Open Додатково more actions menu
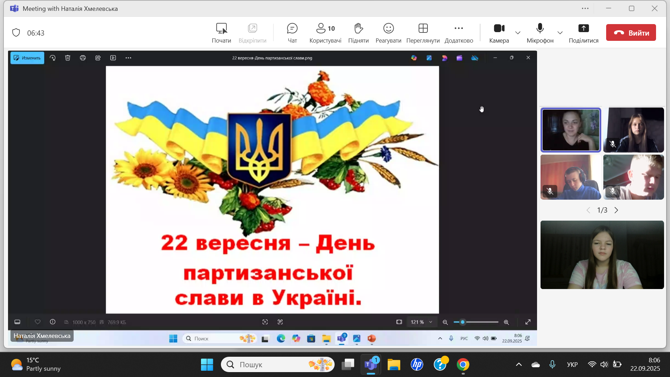The image size is (670, 377). pyautogui.click(x=459, y=33)
